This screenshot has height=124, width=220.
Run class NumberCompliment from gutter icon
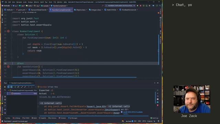(x=8, y=31)
